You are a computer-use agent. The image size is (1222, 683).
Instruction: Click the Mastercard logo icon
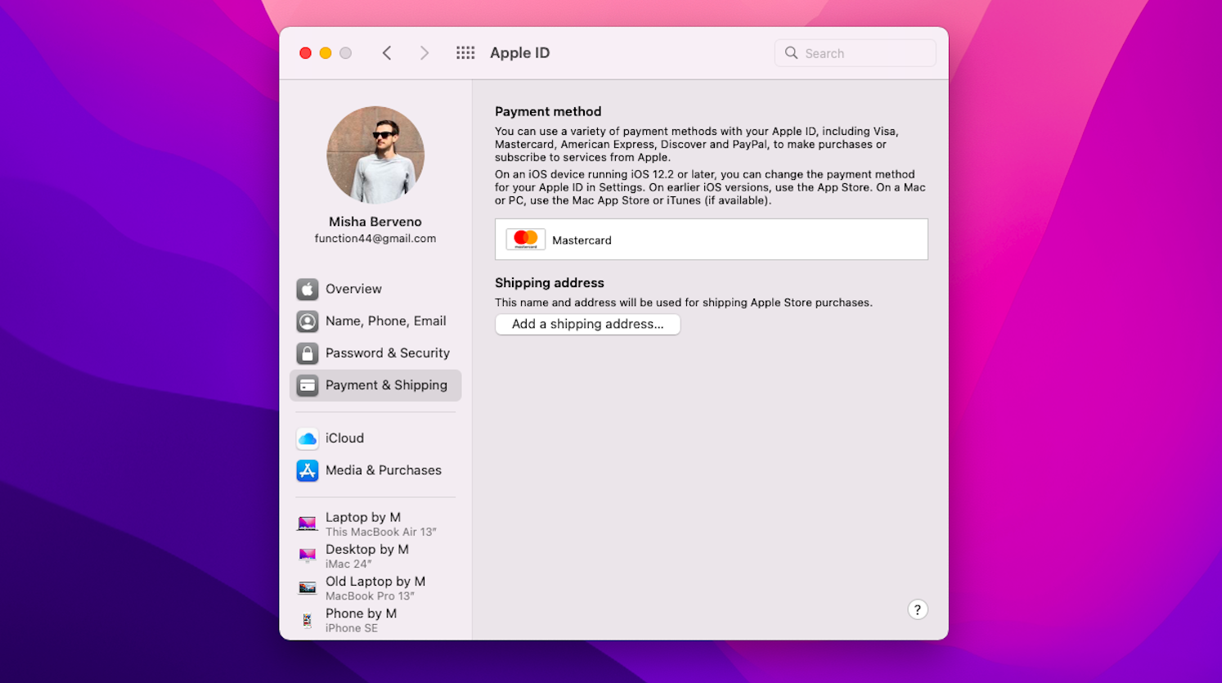[525, 240]
